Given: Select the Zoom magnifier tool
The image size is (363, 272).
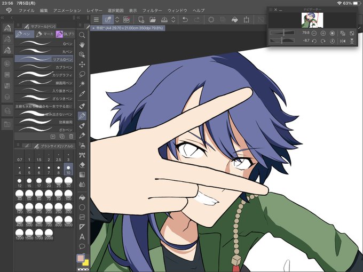Looking at the screenshot, I should tap(82, 35).
